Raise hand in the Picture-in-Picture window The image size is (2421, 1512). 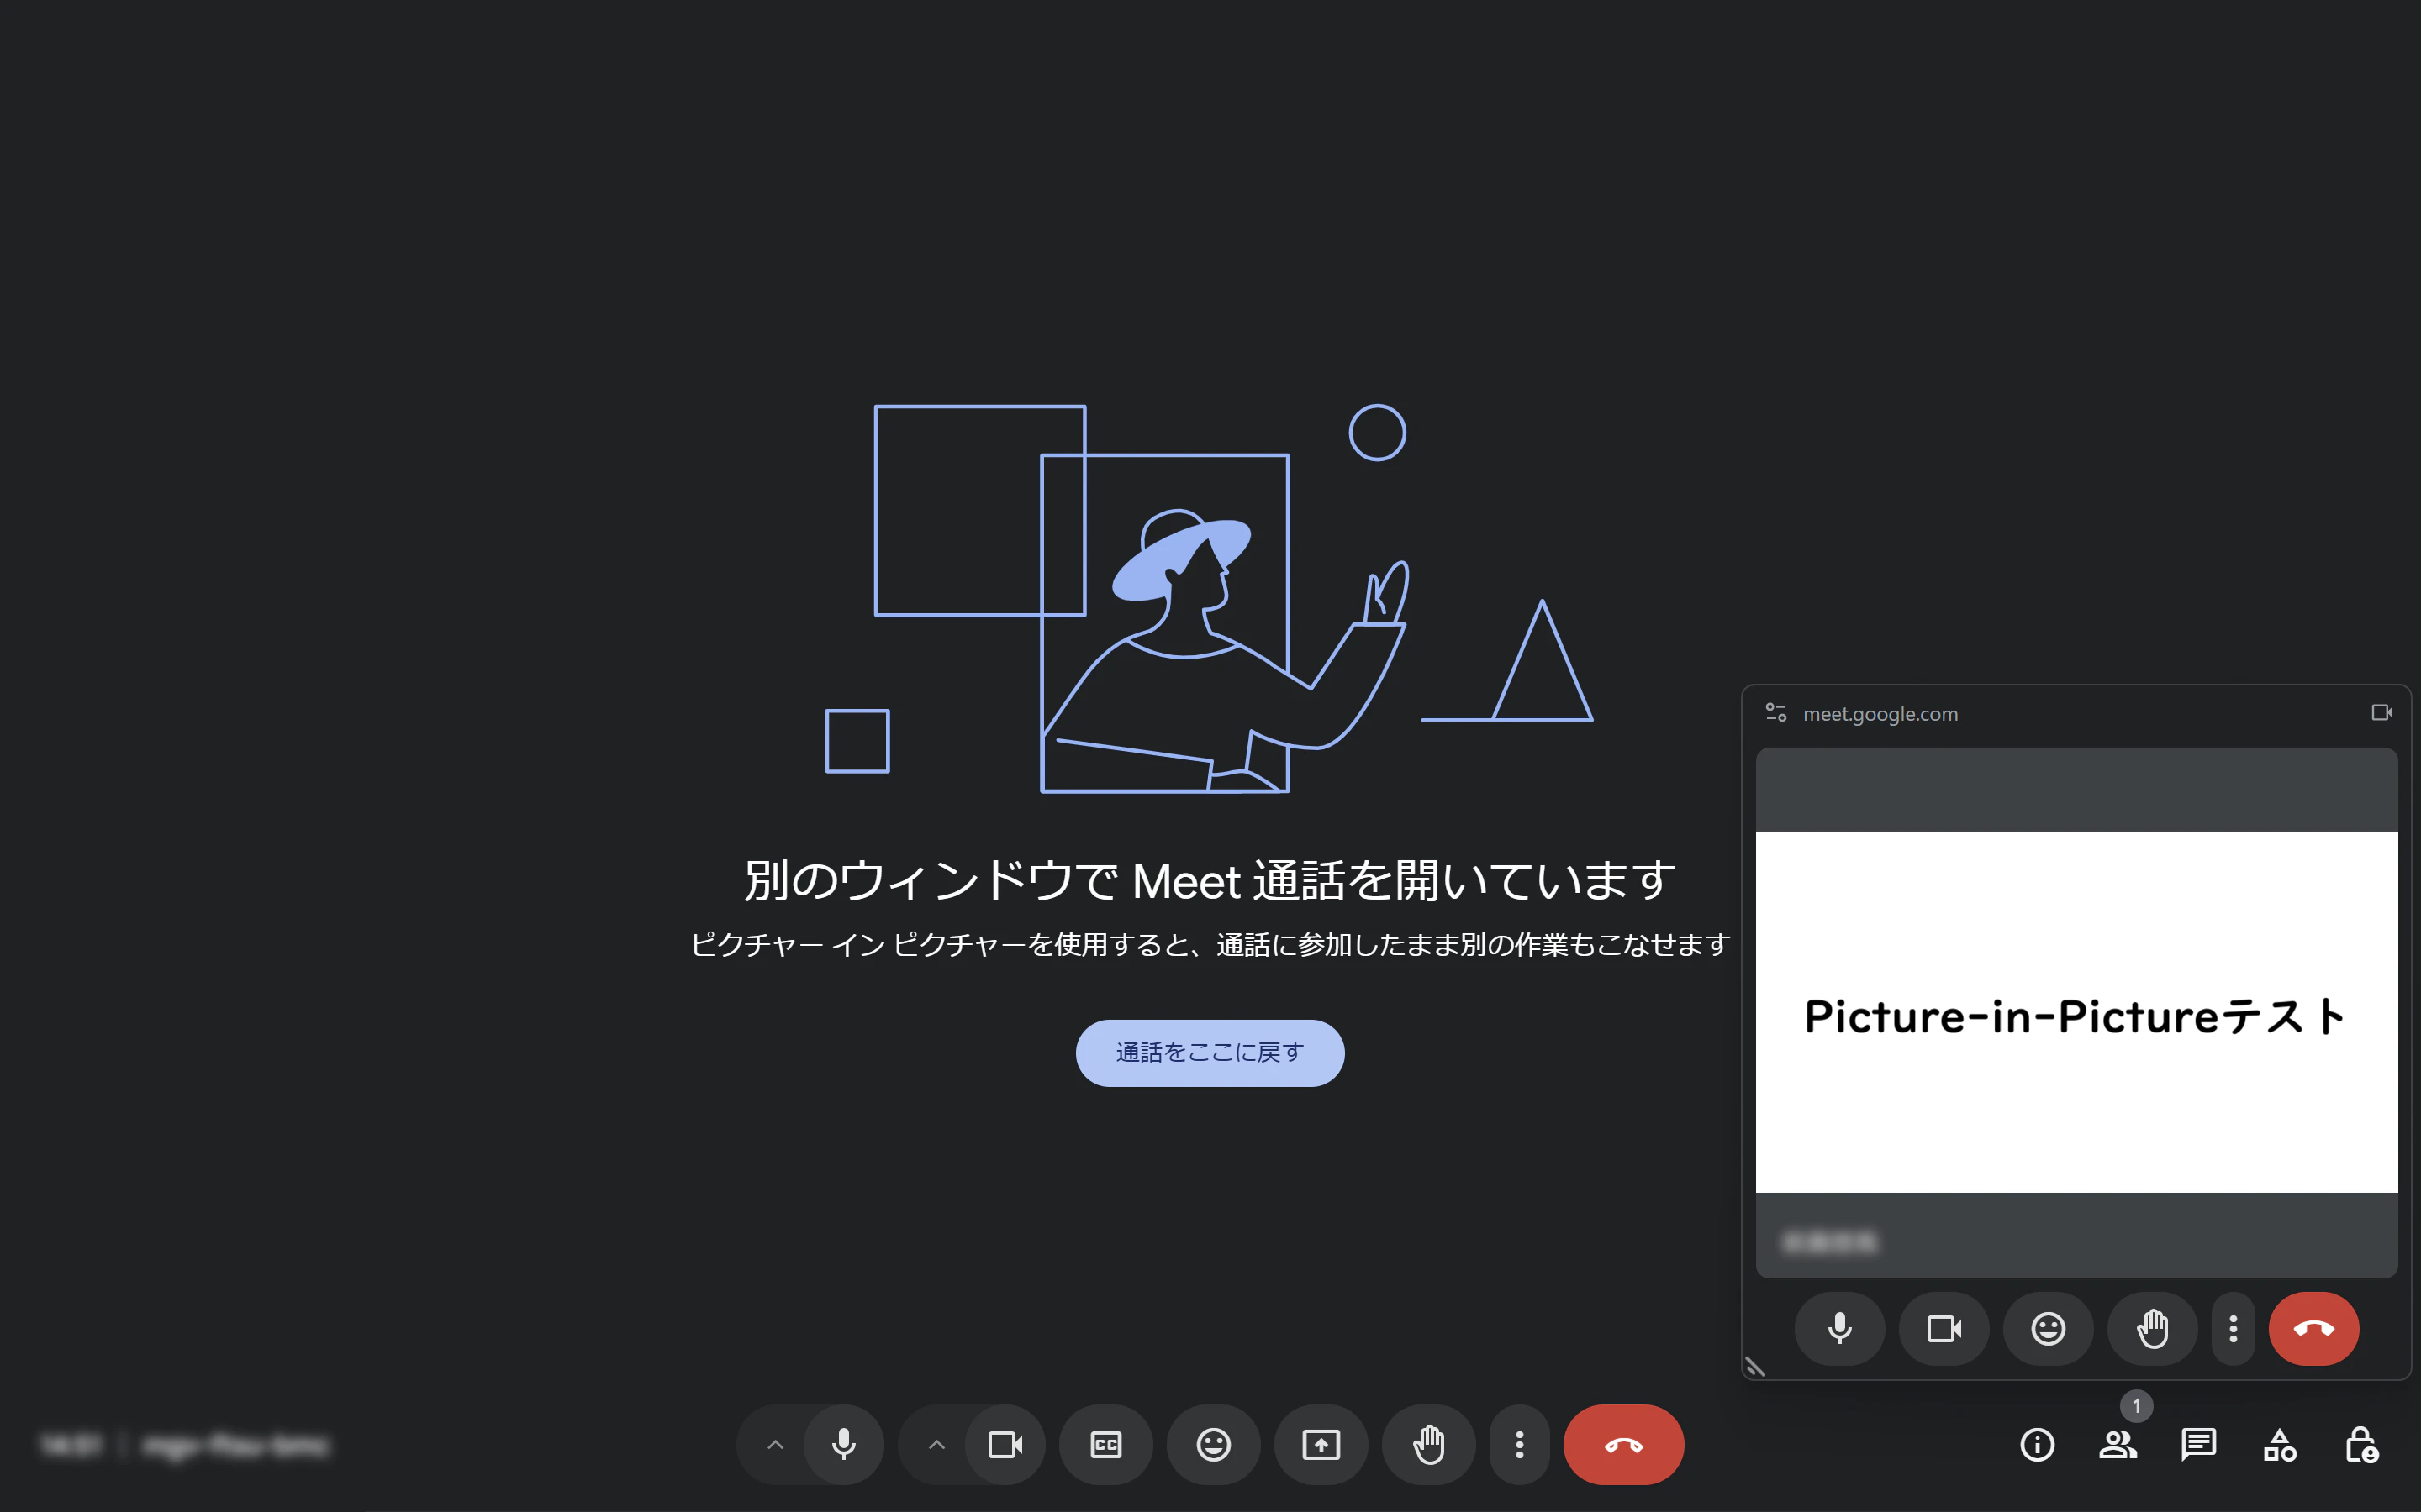pyautogui.click(x=2152, y=1329)
